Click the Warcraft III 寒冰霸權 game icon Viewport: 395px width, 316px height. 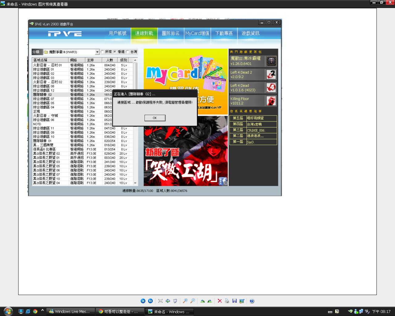coord(271,61)
